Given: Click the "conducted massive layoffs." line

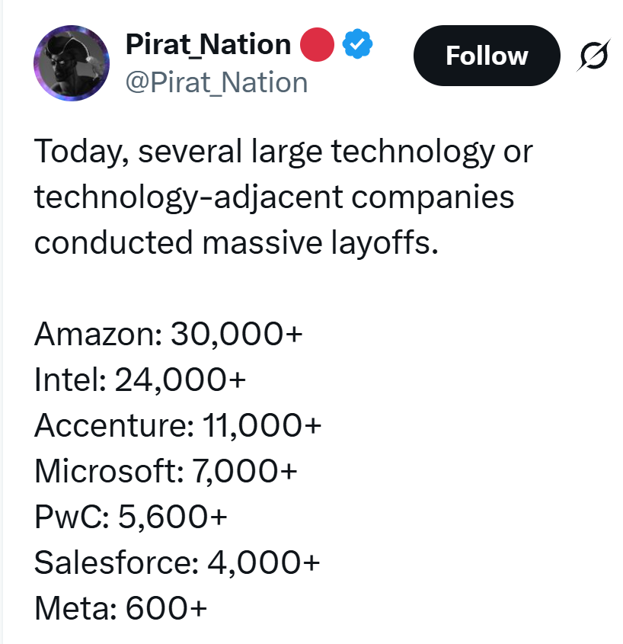Looking at the screenshot, I should click(x=237, y=243).
